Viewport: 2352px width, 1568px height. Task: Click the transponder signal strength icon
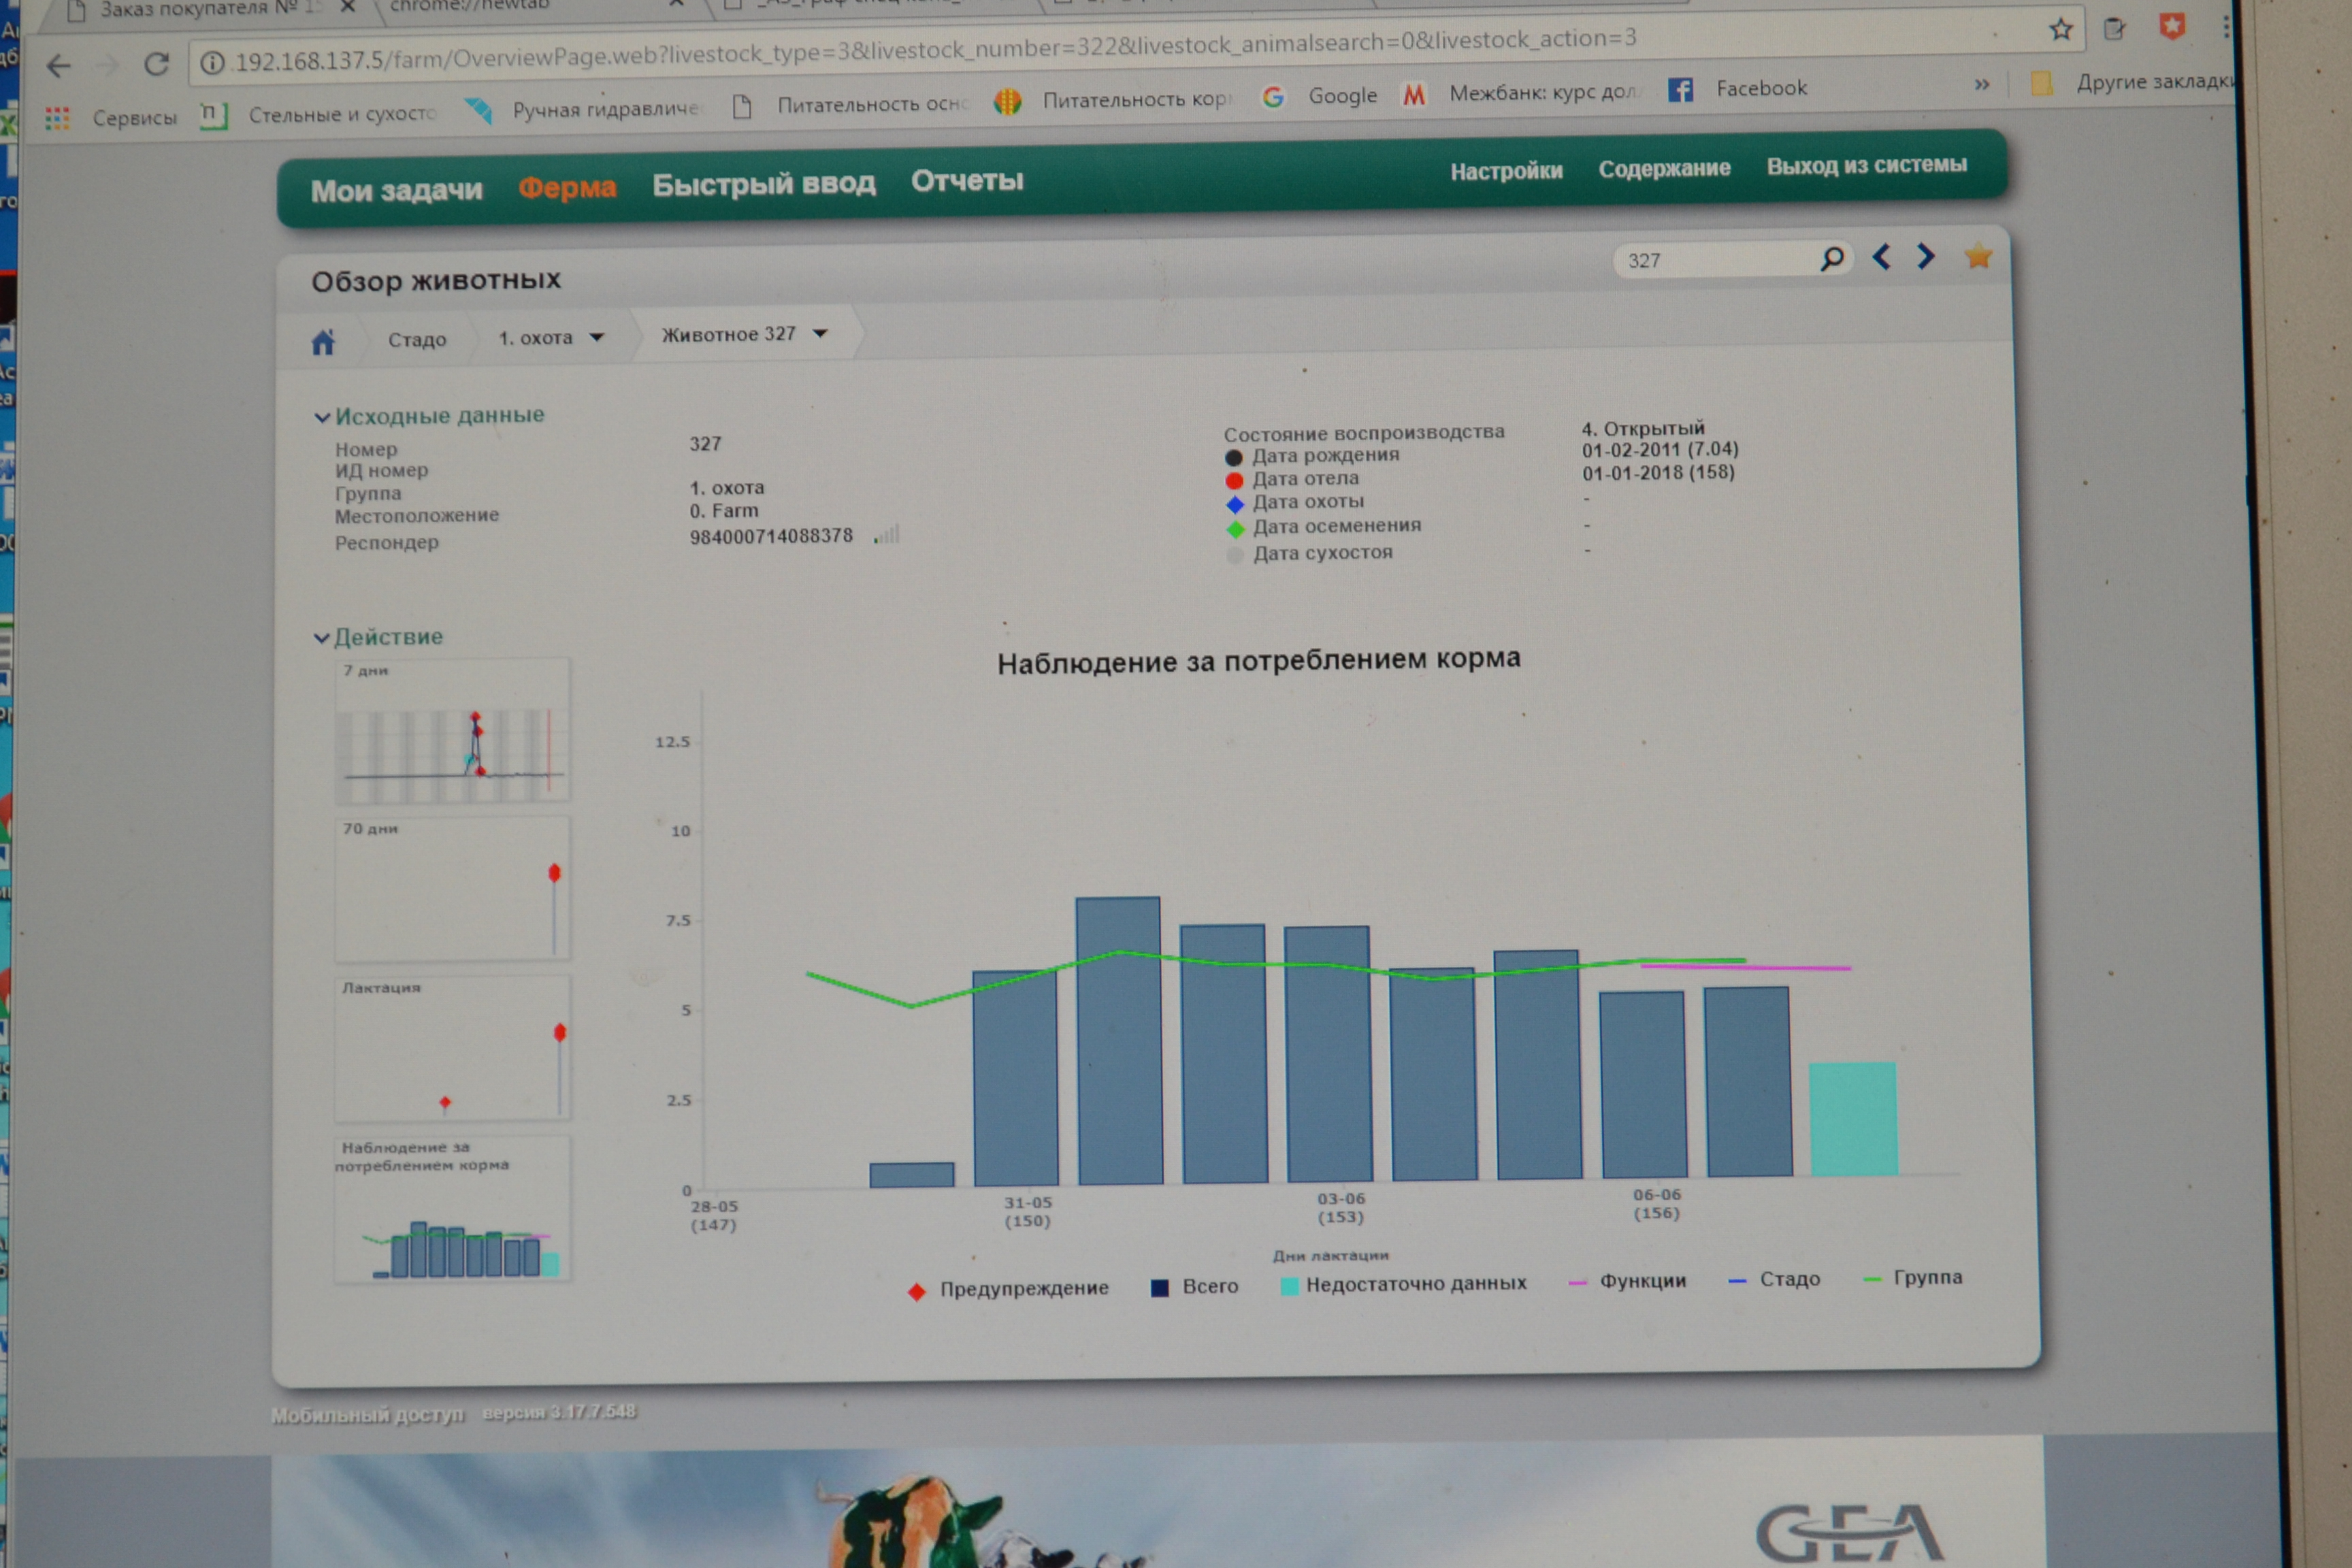[887, 536]
